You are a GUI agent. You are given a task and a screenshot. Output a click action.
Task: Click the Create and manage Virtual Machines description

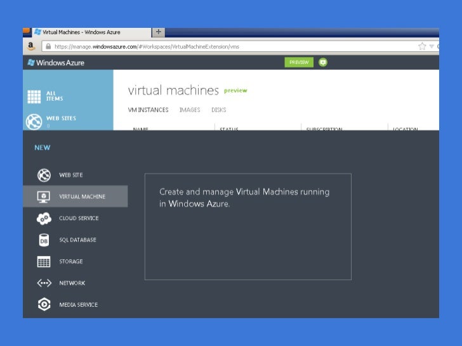tap(244, 198)
